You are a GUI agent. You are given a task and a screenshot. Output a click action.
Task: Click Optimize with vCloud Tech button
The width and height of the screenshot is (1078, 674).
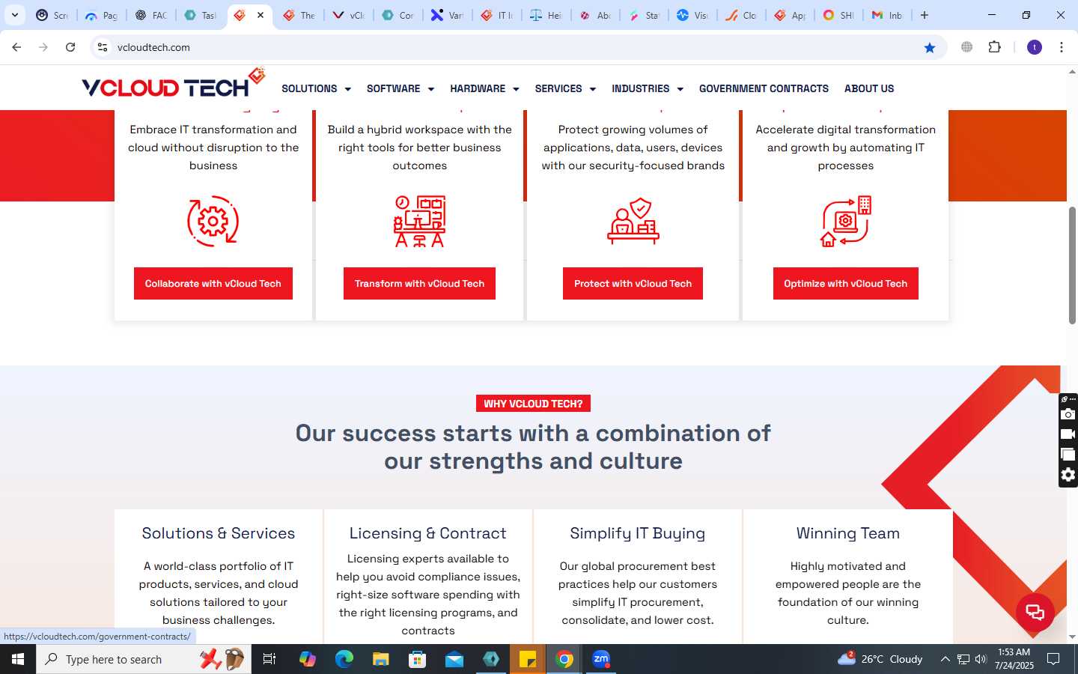845,283
